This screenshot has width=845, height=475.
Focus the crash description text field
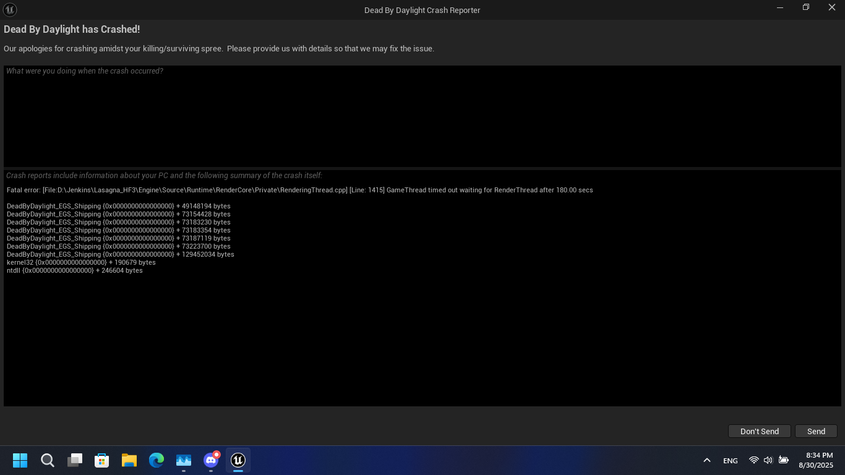(422, 116)
